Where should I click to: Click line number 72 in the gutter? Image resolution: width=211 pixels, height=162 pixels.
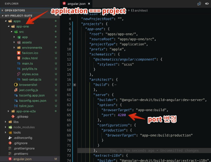click(x=69, y=150)
